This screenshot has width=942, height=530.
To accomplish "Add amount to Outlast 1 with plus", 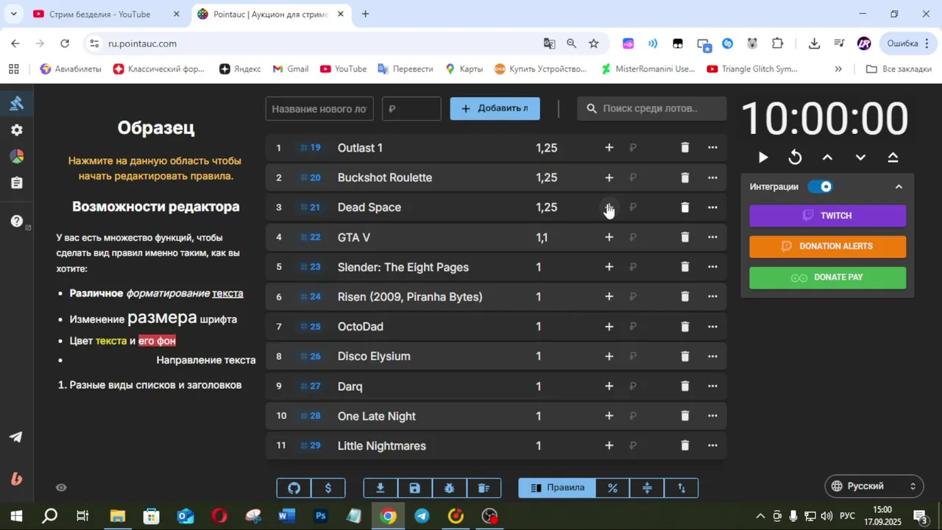I will pos(609,148).
